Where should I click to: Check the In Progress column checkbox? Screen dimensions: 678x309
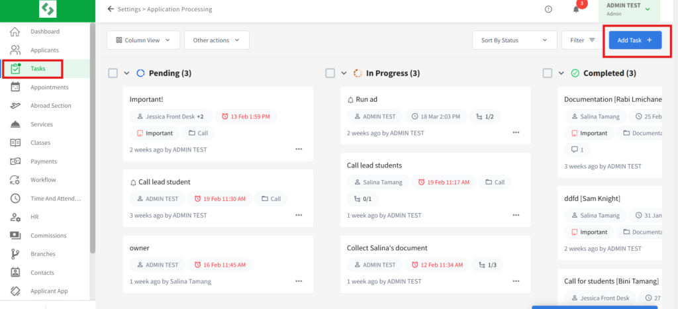point(330,73)
